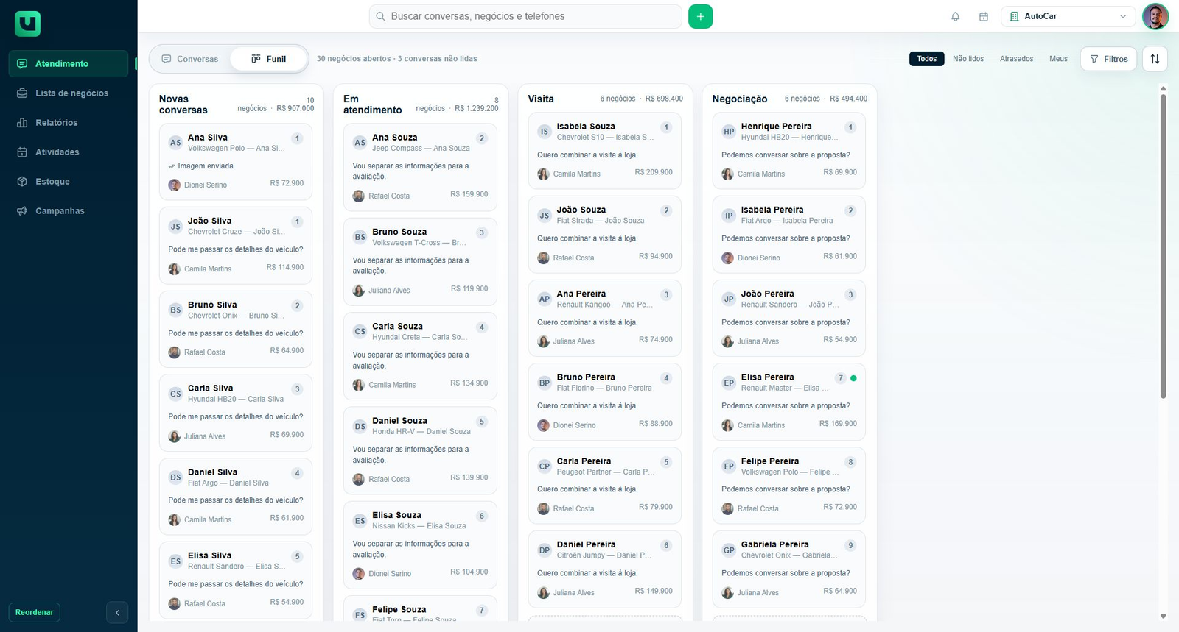Open Atividades in the sidebar
The width and height of the screenshot is (1179, 632).
pos(69,152)
